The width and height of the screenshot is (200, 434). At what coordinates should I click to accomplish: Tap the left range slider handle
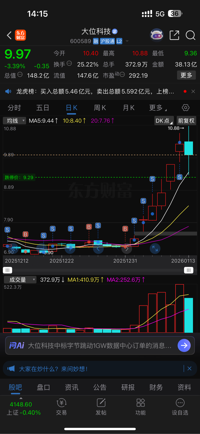click(x=8, y=270)
